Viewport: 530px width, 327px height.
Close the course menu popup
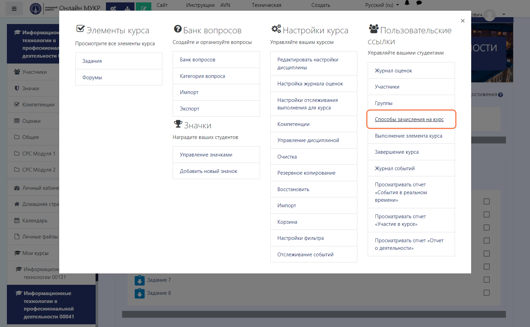coord(463,21)
